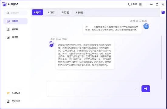The height and width of the screenshot is (109, 167).
Task: Click the chat area vertical scrollbar
Action: [162, 57]
